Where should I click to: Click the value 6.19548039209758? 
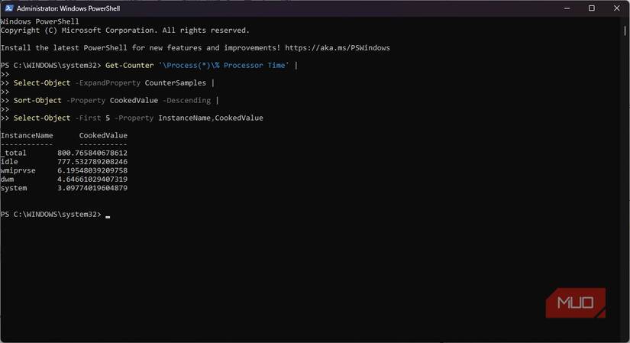[x=92, y=170]
